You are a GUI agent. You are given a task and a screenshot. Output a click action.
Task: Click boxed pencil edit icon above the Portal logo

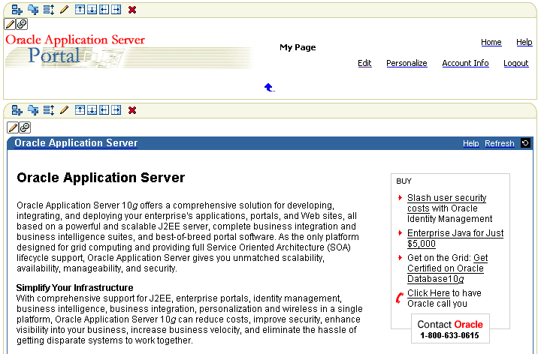[10, 24]
